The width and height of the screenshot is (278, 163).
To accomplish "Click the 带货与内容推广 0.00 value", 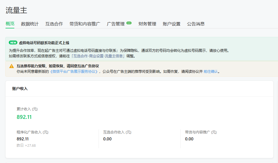I will click(189, 139).
